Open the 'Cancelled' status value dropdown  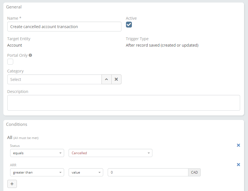coord(110,153)
